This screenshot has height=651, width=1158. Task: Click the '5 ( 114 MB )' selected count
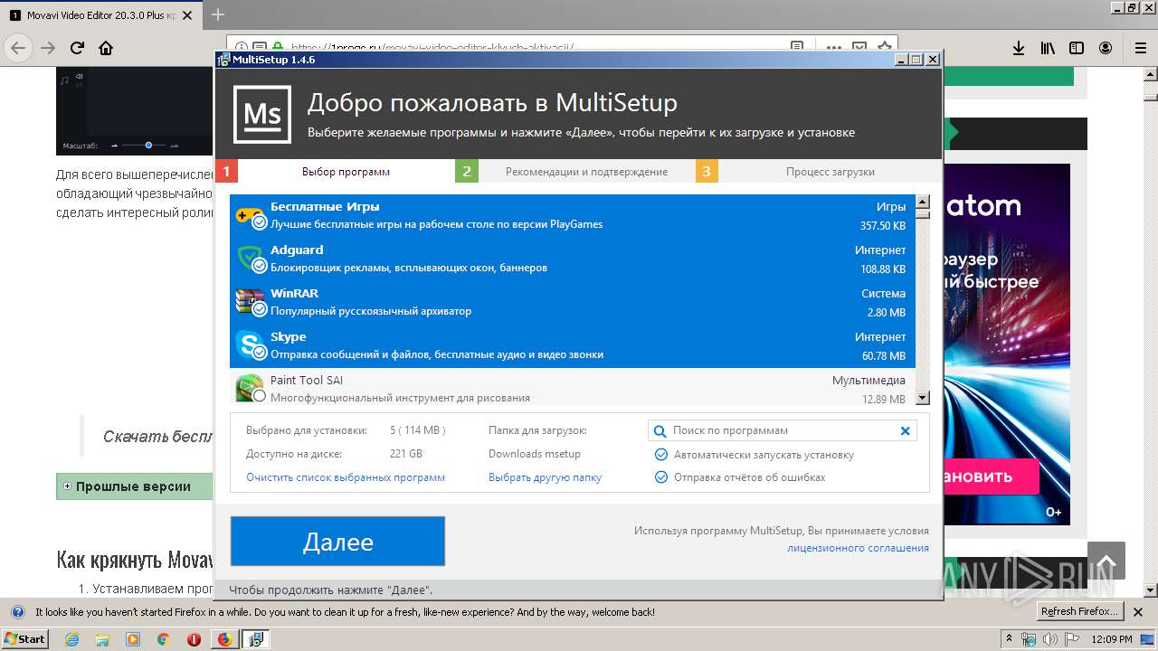click(x=418, y=430)
